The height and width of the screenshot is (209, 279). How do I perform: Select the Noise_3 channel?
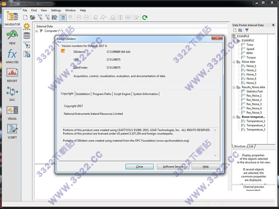point(251,75)
